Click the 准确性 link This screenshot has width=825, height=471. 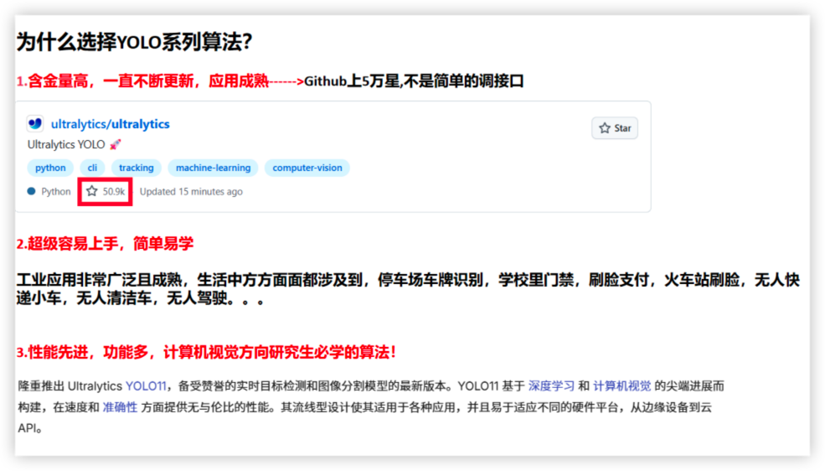point(120,407)
